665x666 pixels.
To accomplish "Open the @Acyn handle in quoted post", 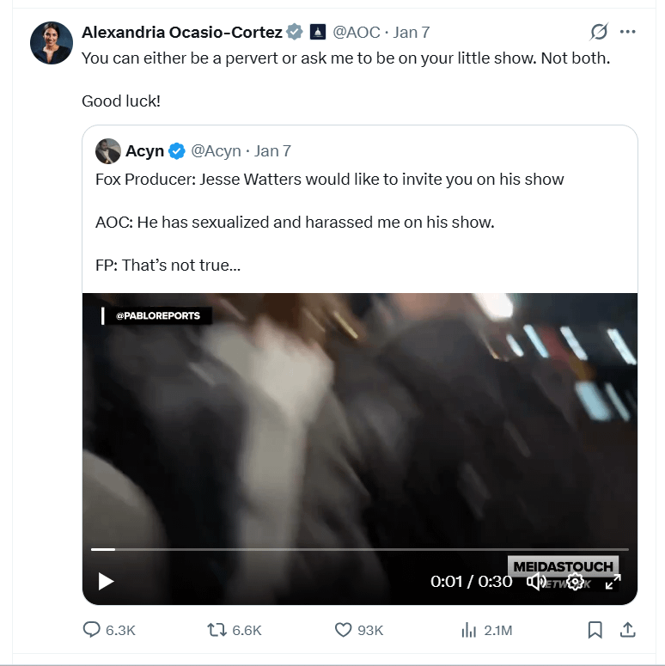I will click(x=216, y=151).
